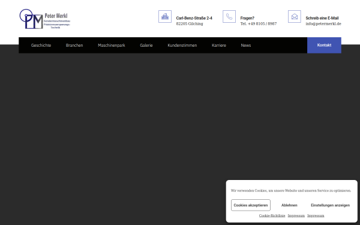The height and width of the screenshot is (225, 360).
Task: Navigate to Kundenstimmen
Action: click(x=182, y=45)
